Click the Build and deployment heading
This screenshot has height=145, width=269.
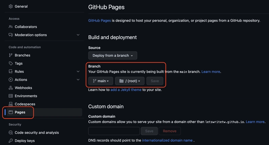[x=113, y=37]
